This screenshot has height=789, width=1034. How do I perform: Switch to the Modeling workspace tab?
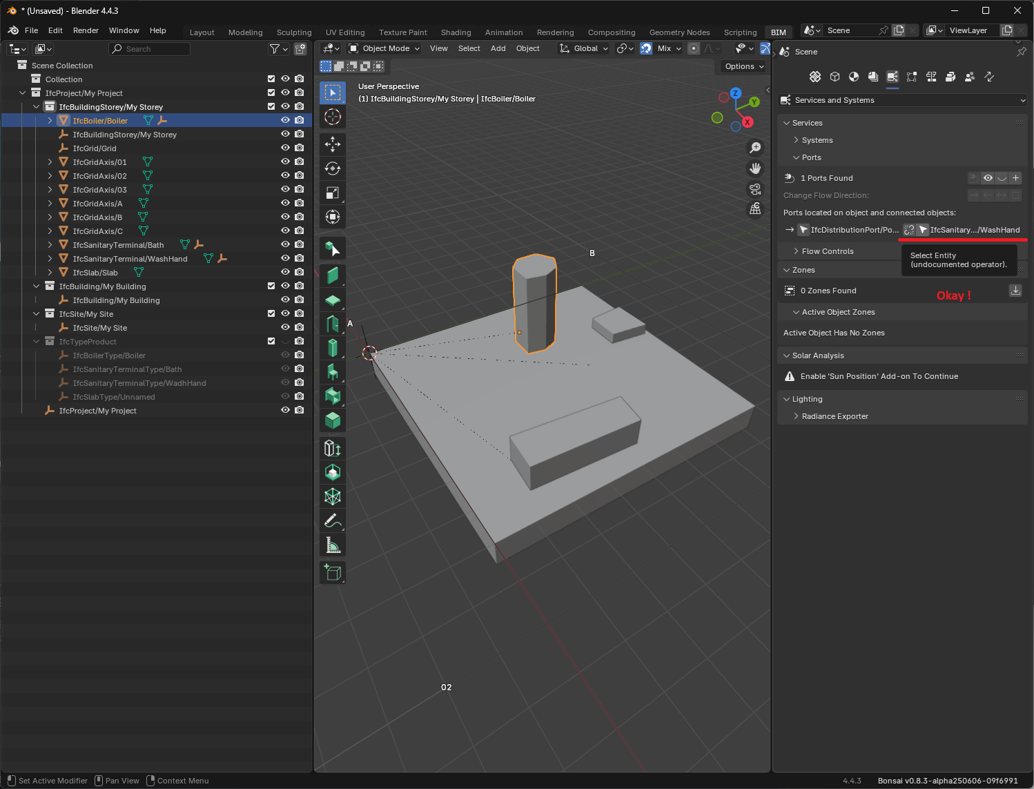click(x=246, y=32)
